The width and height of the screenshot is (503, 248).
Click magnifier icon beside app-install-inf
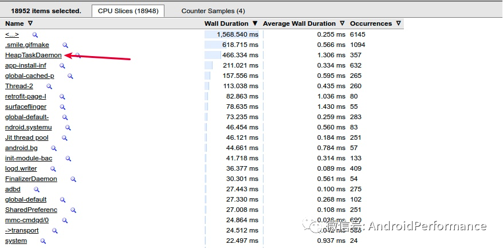(x=62, y=66)
